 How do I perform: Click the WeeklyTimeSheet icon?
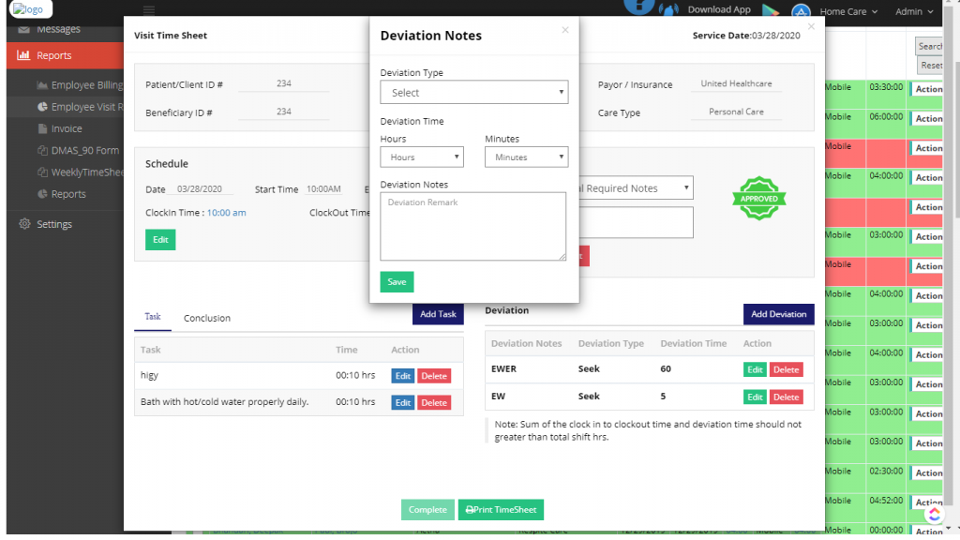[42, 172]
